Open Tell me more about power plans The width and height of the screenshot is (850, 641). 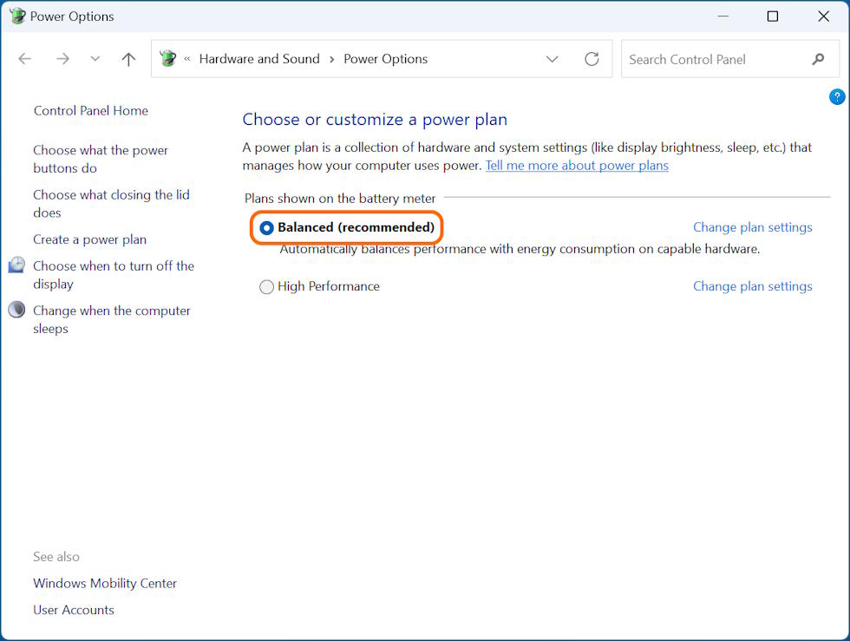[577, 165]
